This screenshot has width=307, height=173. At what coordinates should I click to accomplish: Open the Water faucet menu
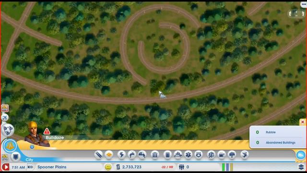[x=132, y=155]
